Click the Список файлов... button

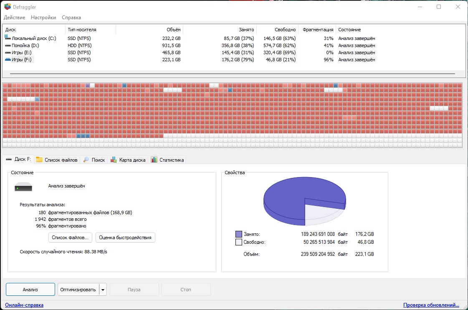tap(70, 237)
